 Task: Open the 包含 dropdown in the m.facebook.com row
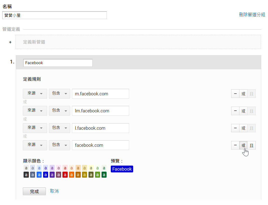click(59, 94)
